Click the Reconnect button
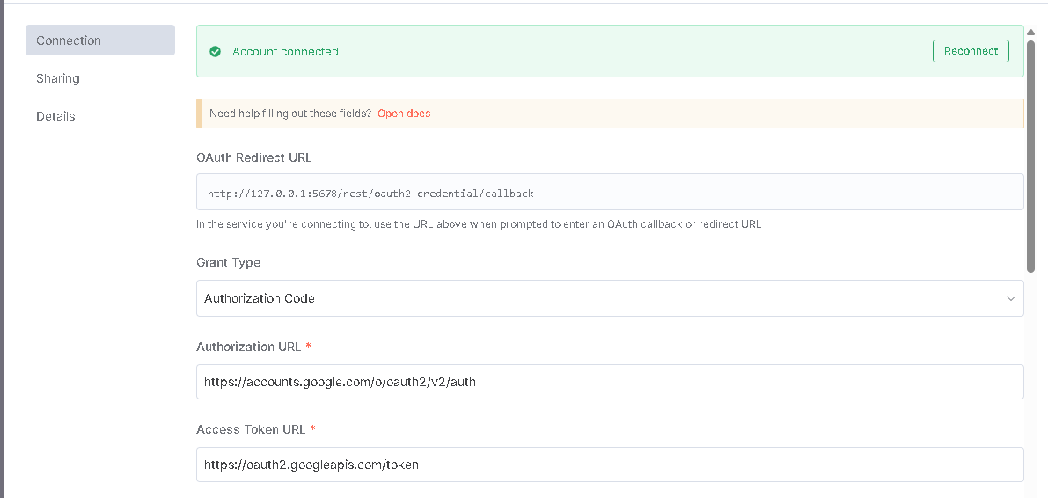Viewport: 1048px width, 498px height. point(971,51)
